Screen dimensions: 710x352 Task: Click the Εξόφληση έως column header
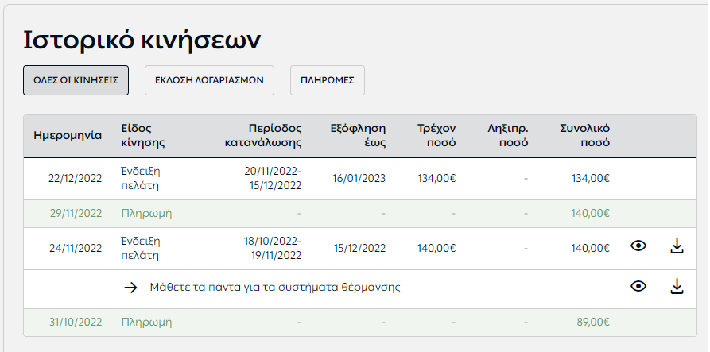coord(358,136)
